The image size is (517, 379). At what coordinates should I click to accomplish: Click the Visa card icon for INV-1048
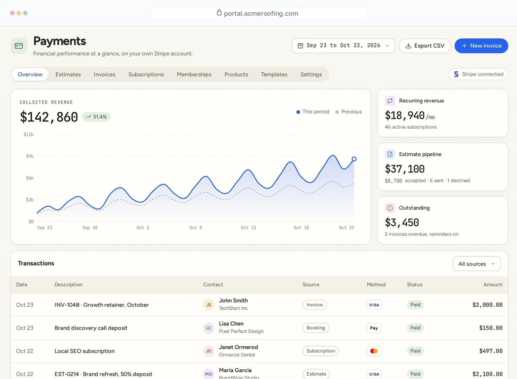click(374, 305)
